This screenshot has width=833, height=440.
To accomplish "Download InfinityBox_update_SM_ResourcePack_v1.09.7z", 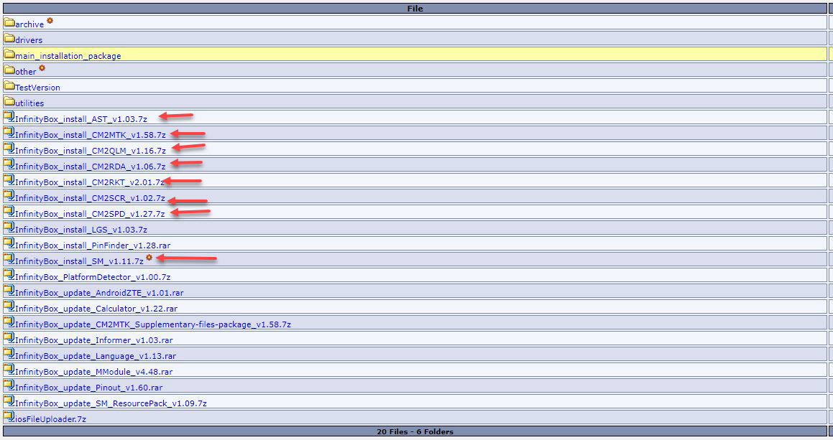I will pos(111,403).
